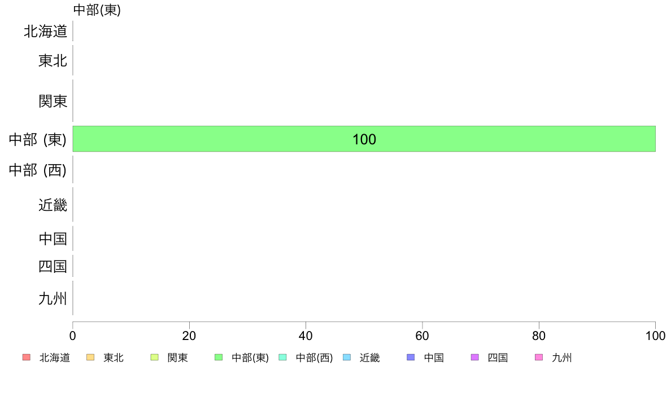671x415 pixels.
Task: Click the pink 九州 legend swatch
Action: pyautogui.click(x=539, y=357)
